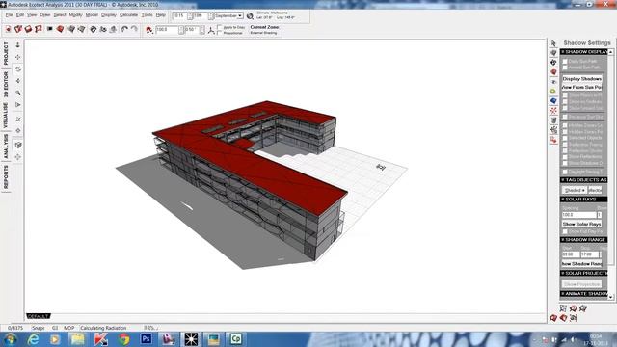Open the Shaded dropdown button
Image resolution: width=617 pixels, height=347 pixels.
[575, 191]
